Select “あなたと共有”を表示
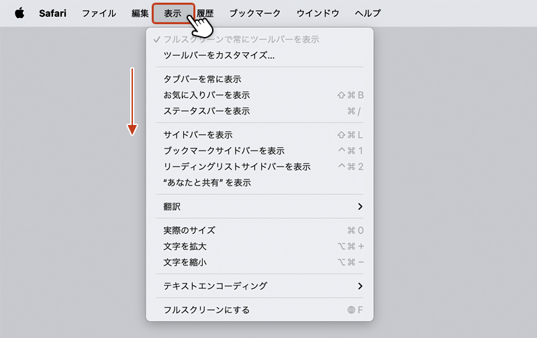Screen dimensions: 537x338 point(260,182)
